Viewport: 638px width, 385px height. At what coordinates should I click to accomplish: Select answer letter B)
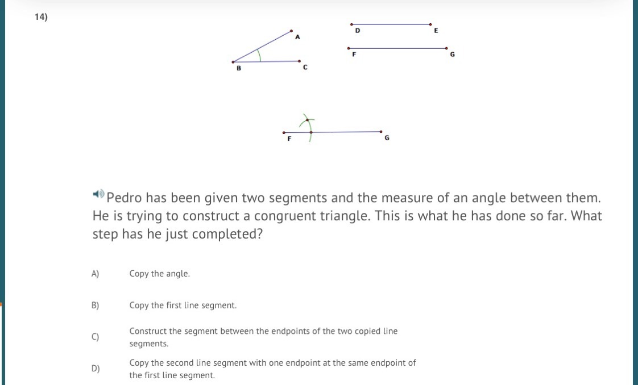pyautogui.click(x=95, y=306)
